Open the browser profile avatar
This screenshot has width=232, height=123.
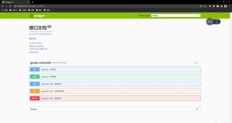tap(226, 6)
